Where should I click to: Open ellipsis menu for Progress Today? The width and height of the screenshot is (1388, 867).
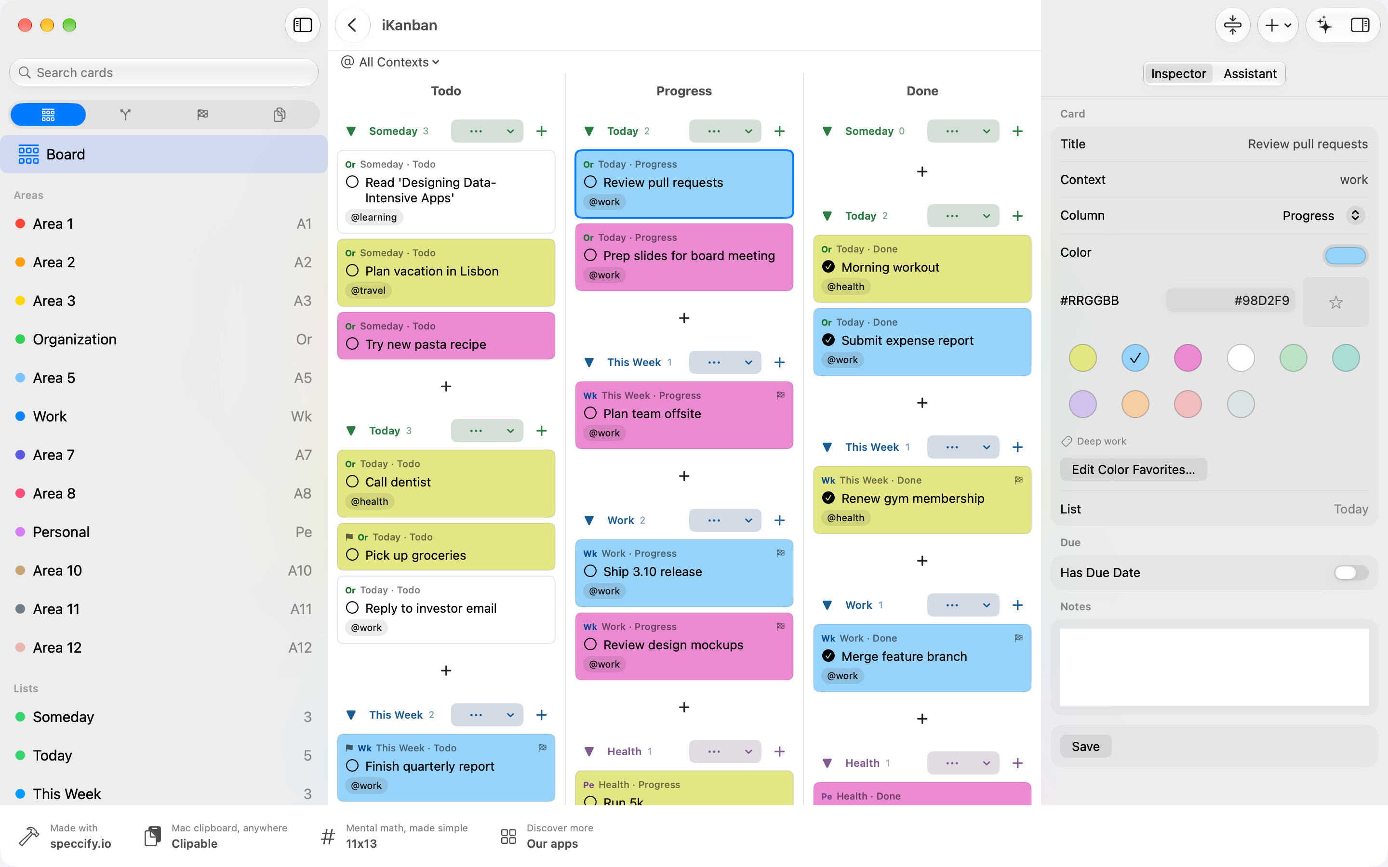[x=714, y=131]
